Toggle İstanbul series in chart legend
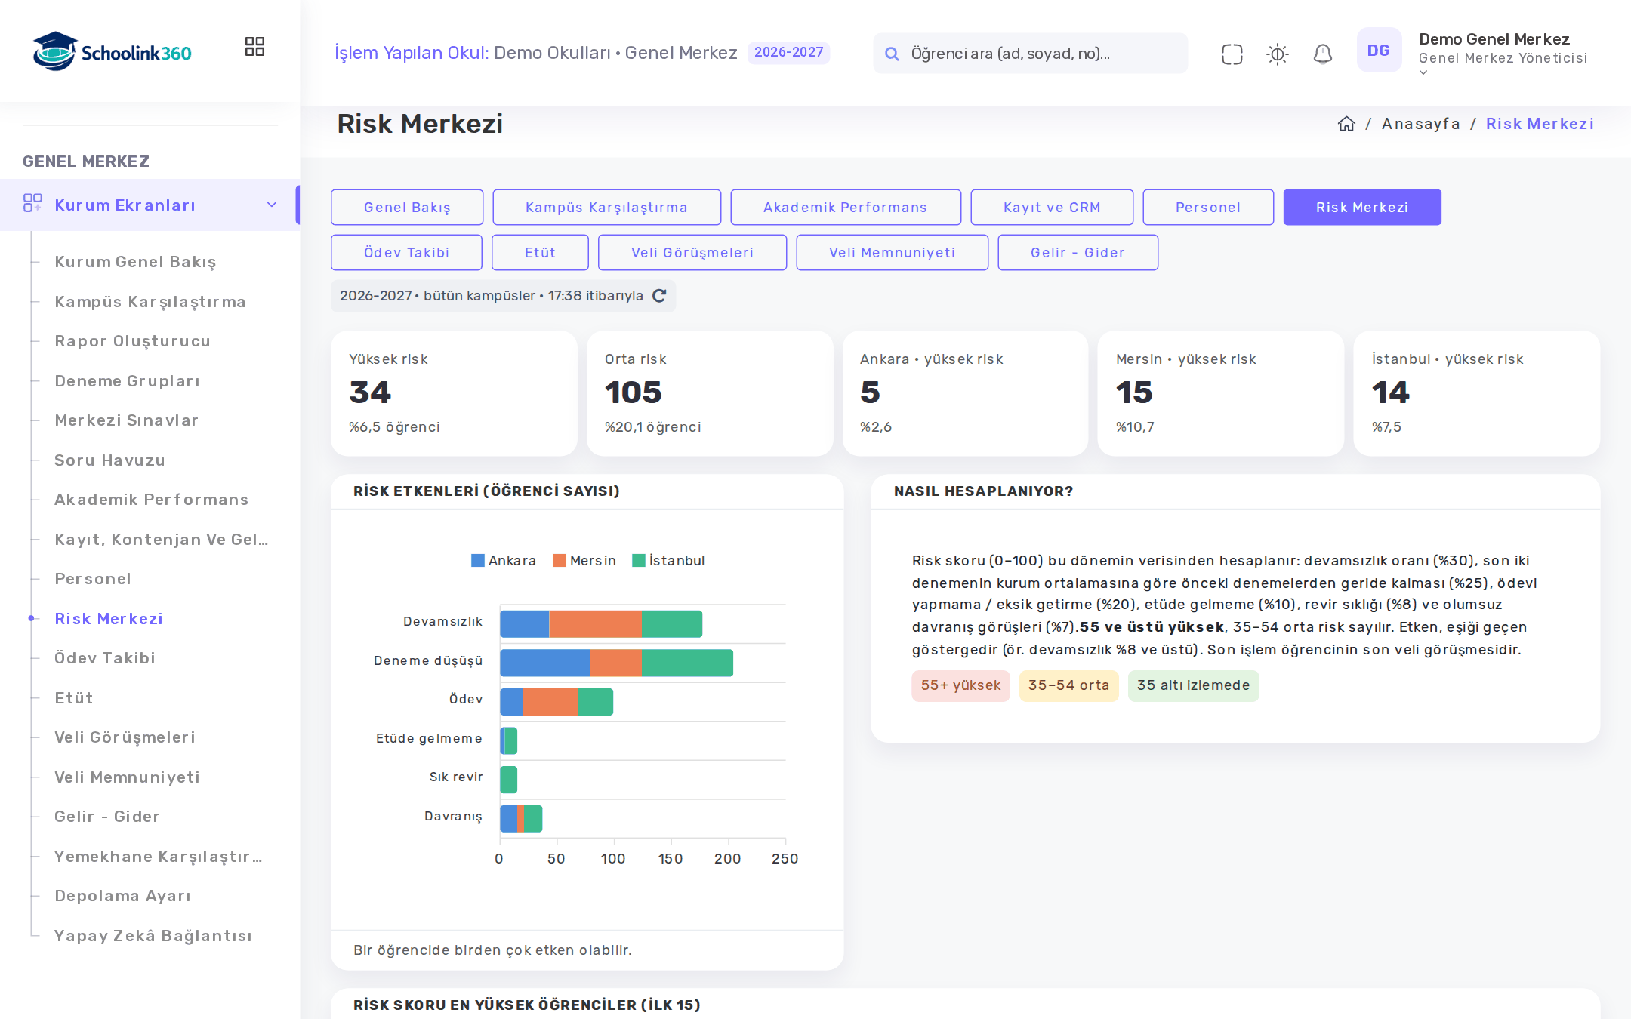 (668, 560)
